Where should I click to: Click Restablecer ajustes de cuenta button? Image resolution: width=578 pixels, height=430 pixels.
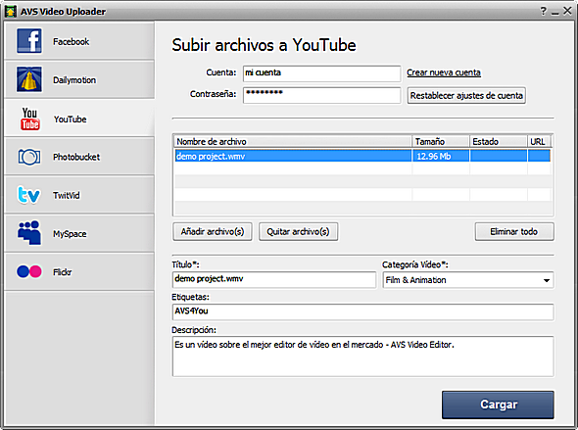tap(466, 95)
